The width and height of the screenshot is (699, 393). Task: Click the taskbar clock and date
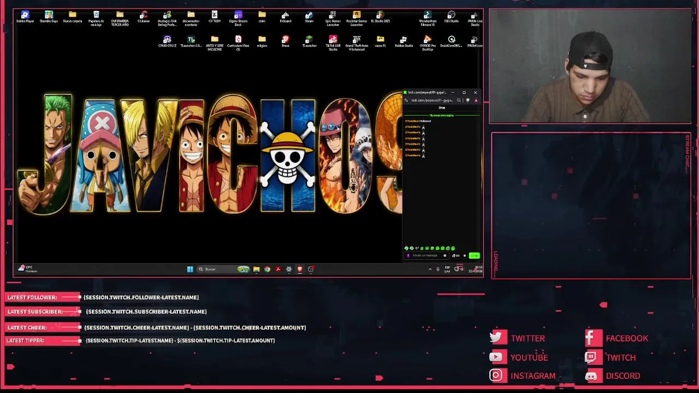tap(476, 269)
